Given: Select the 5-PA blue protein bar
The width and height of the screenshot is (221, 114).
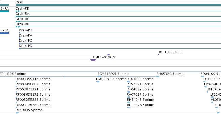Looking at the screenshot, I should tap(4, 33).
